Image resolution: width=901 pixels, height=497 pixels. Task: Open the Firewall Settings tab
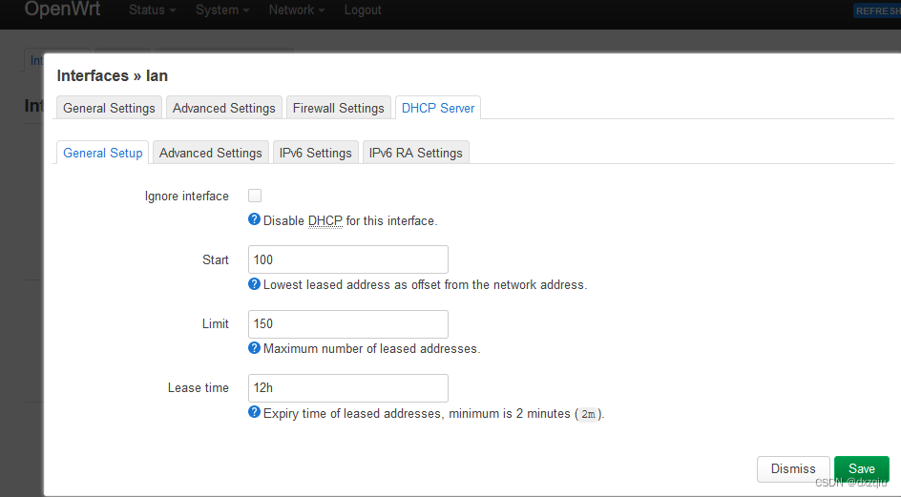tap(339, 108)
